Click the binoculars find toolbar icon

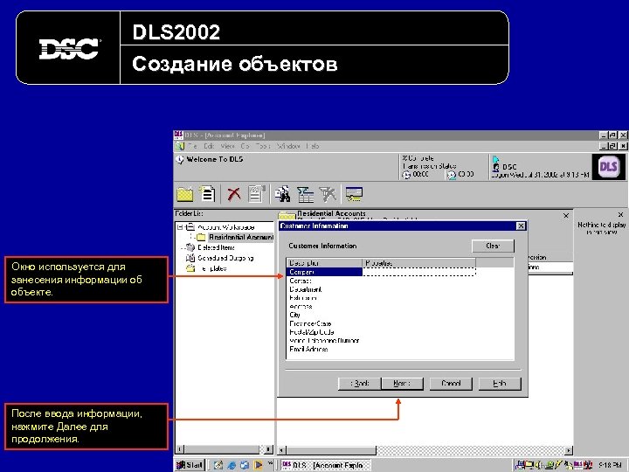(283, 194)
